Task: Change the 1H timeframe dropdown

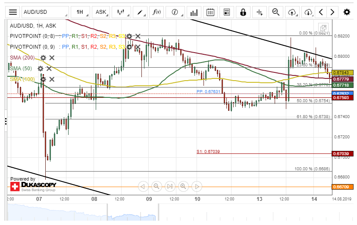Action: (80, 12)
